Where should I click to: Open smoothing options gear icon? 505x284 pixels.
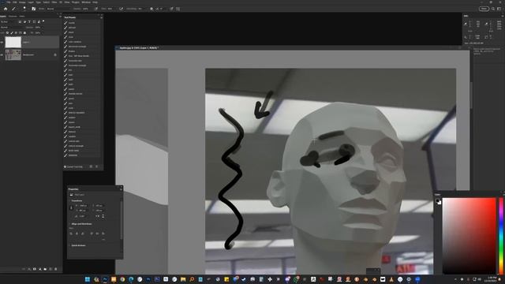point(151,9)
